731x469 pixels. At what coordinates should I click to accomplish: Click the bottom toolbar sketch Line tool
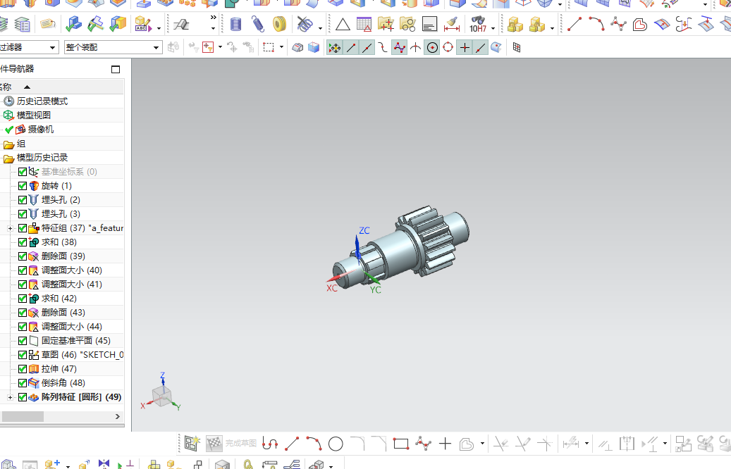(x=292, y=444)
